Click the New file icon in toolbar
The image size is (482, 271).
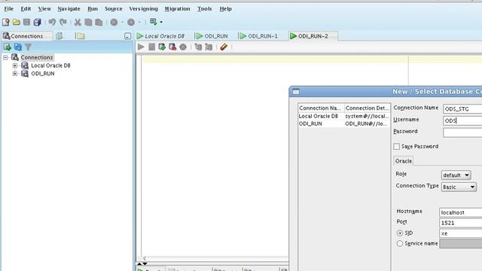(x=6, y=22)
